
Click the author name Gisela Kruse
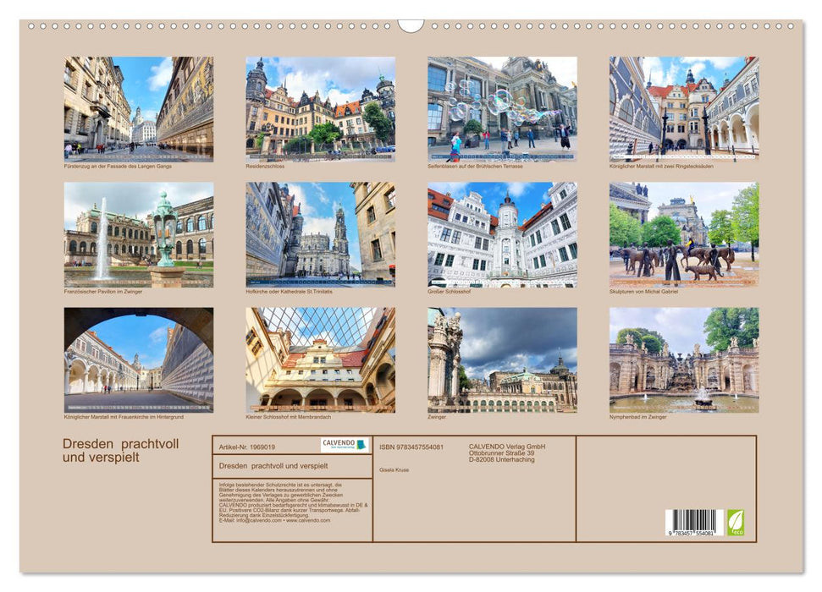396,470
